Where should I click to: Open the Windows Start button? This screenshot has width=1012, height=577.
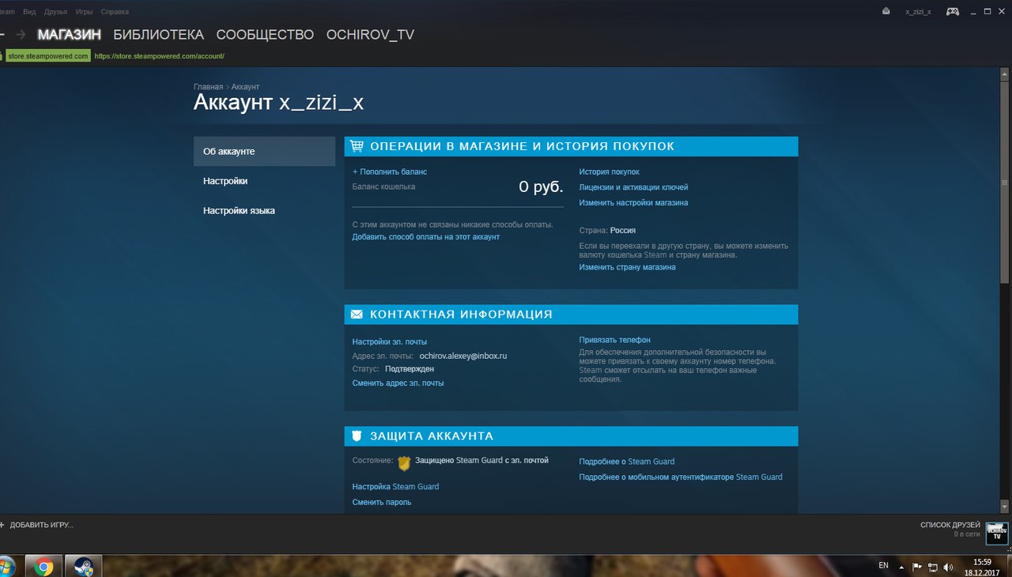6,566
